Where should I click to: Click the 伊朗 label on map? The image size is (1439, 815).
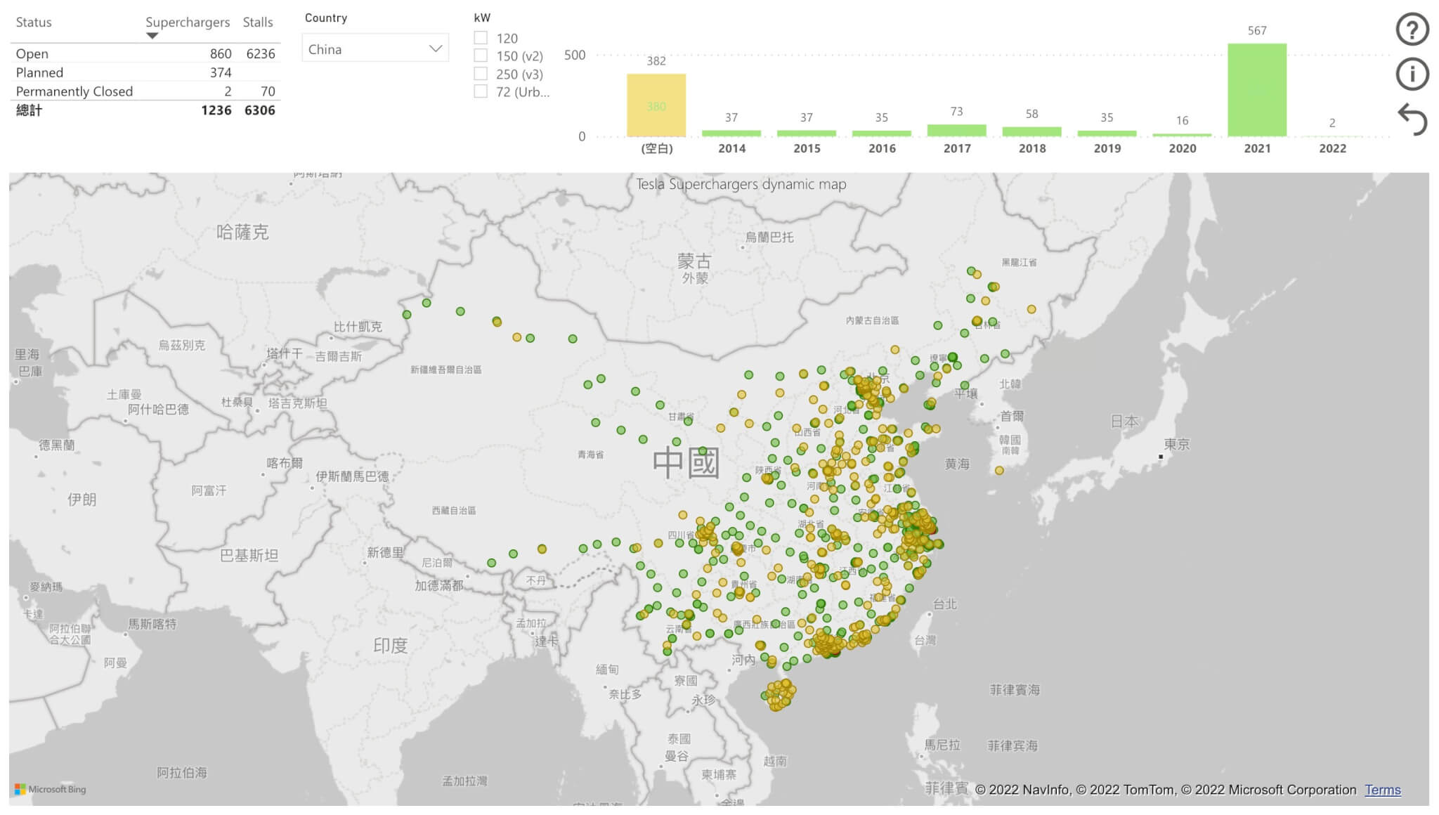(x=82, y=500)
